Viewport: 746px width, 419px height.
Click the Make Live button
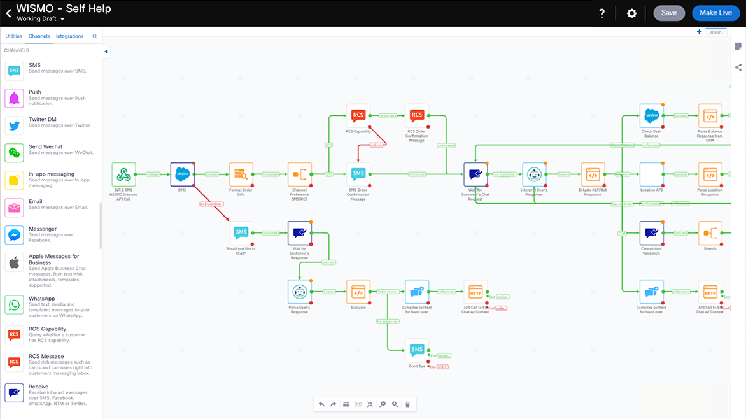point(715,13)
